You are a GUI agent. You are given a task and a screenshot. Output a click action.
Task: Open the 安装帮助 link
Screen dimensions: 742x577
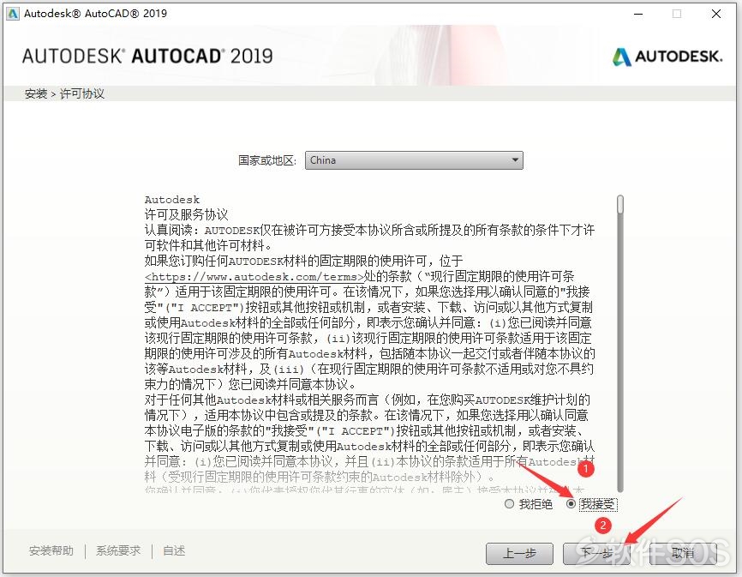(51, 550)
